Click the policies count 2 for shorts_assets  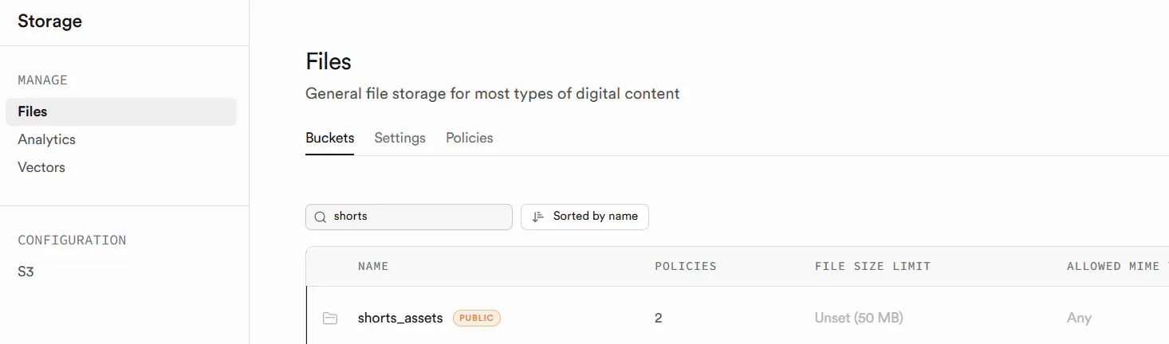point(659,318)
